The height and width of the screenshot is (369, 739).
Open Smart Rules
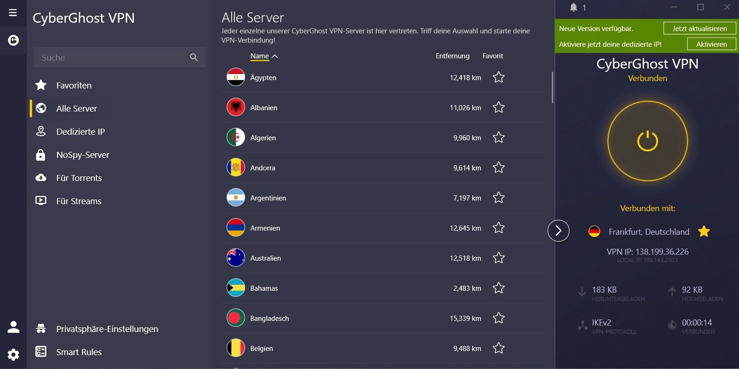click(79, 352)
